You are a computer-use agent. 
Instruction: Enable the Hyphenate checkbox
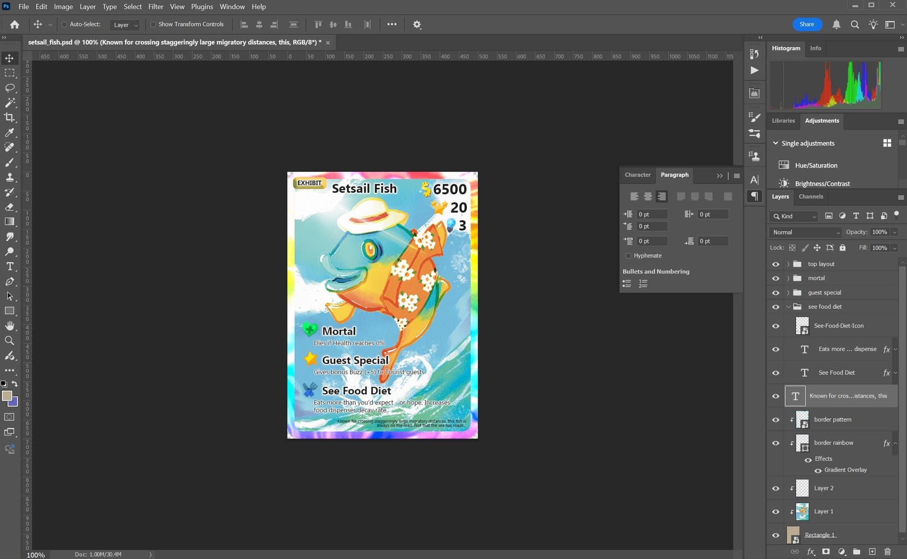pos(628,256)
